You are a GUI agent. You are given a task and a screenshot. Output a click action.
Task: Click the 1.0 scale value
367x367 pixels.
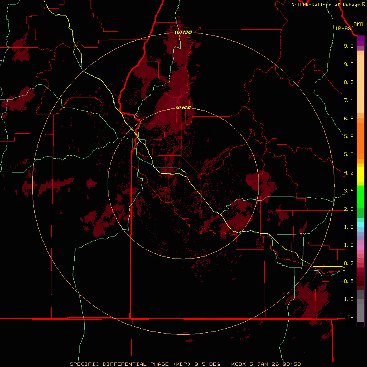349,245
